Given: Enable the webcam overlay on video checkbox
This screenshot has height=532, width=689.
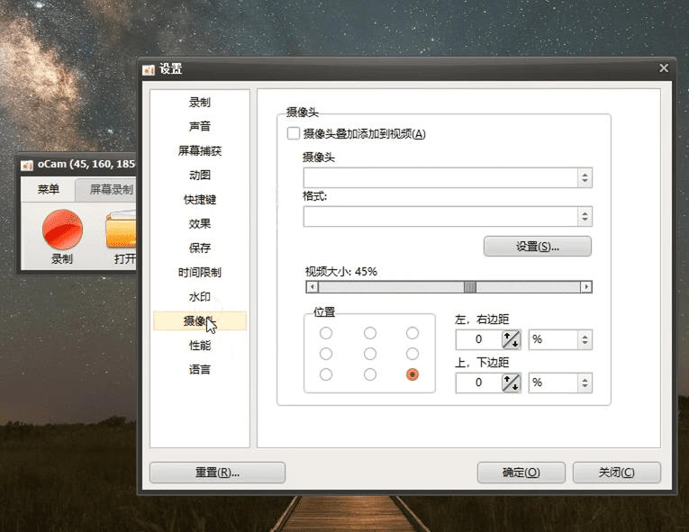Looking at the screenshot, I should (x=293, y=134).
